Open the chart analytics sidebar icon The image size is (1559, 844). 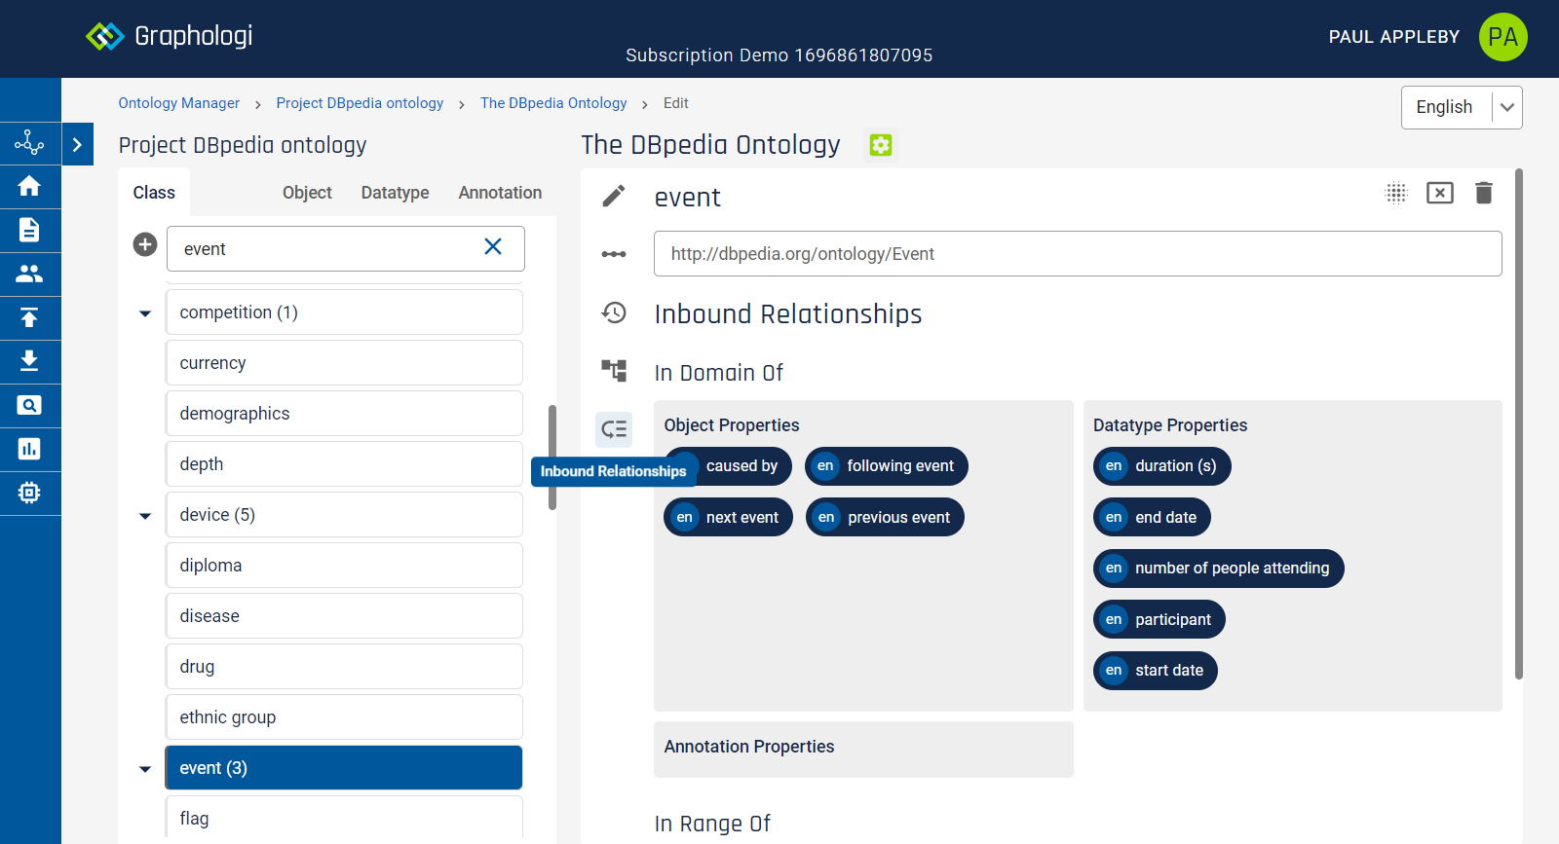point(29,449)
